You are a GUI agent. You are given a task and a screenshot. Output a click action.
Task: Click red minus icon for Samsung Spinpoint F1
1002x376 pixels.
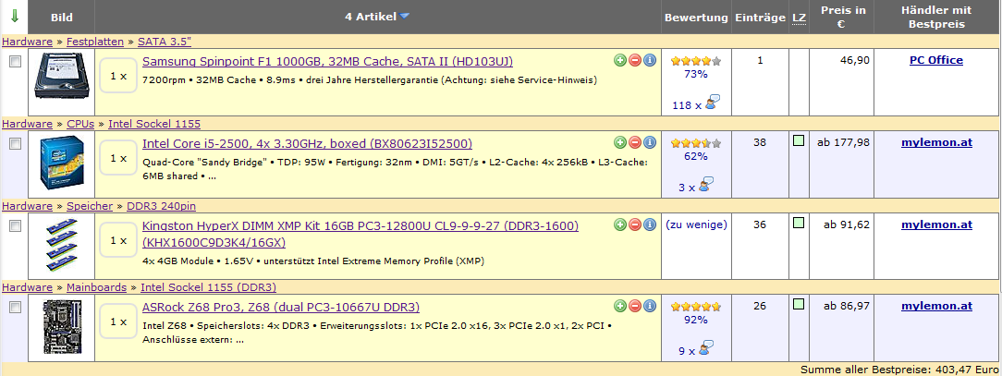click(x=634, y=61)
